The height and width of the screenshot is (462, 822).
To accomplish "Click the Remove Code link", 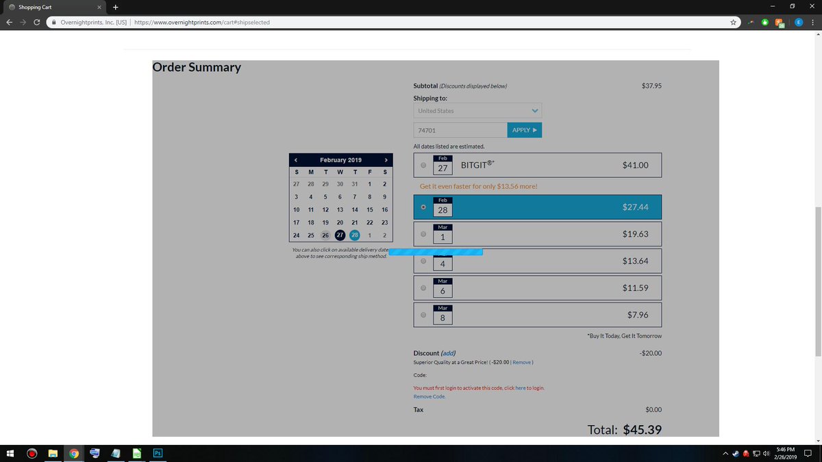I will 429,396.
